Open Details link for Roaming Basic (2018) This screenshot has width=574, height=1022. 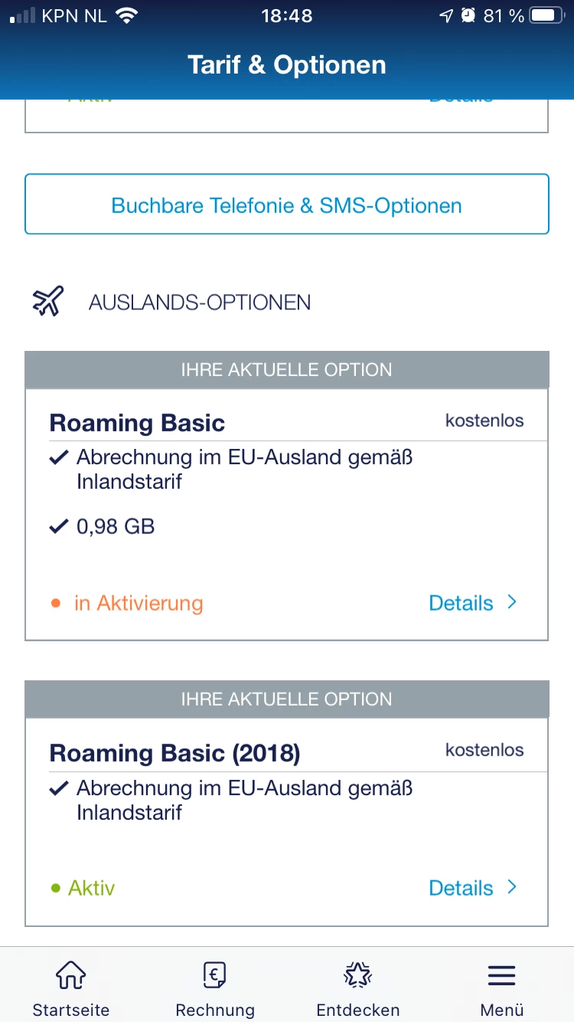tap(461, 888)
